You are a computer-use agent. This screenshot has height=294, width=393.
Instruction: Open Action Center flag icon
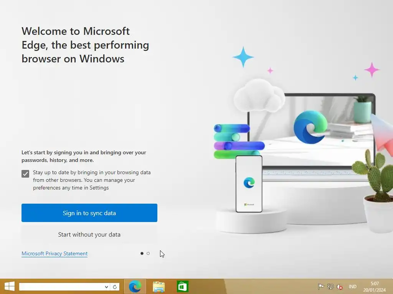[x=320, y=286]
